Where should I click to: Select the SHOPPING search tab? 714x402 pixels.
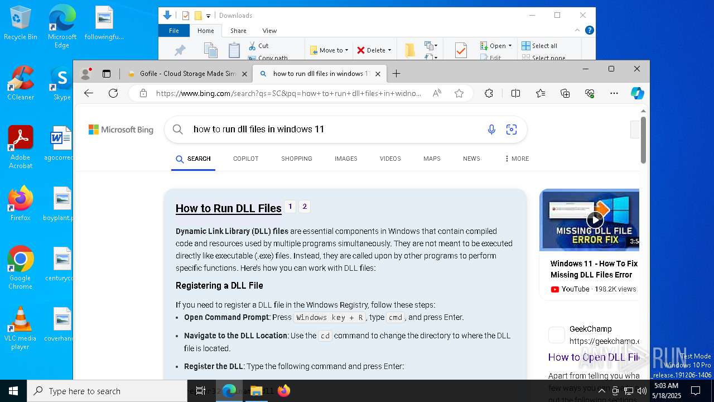297,159
